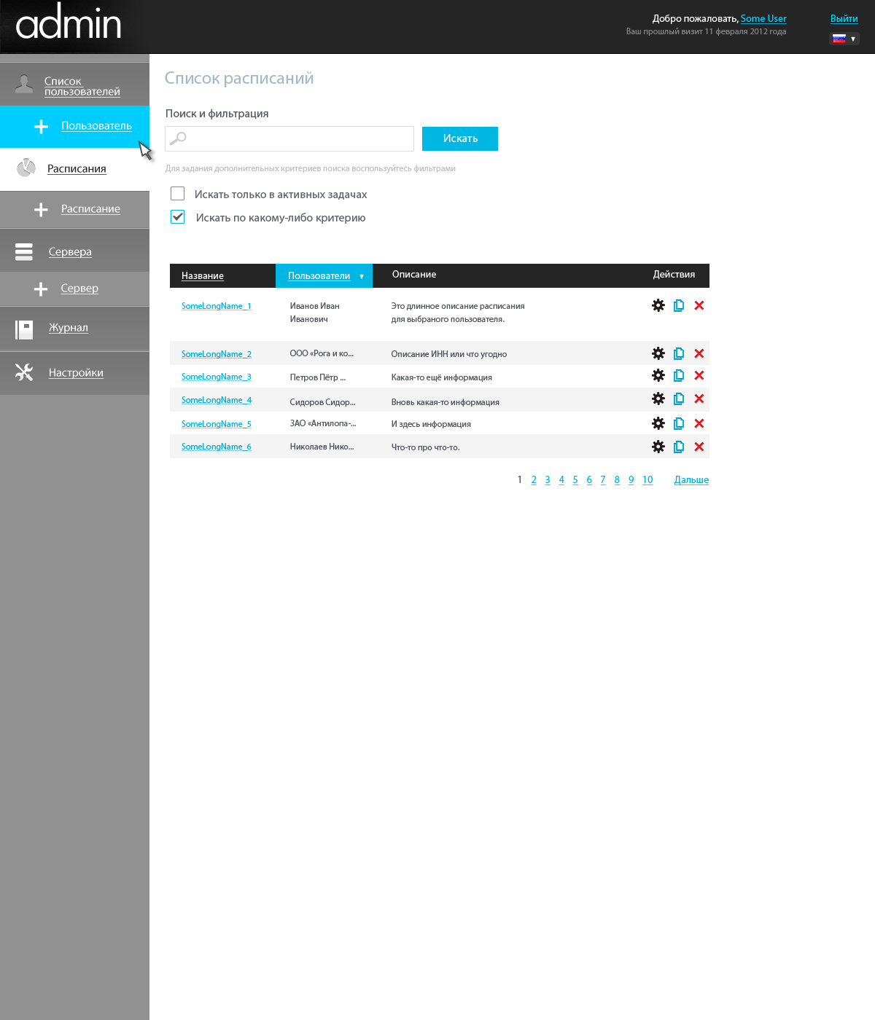Sort table by Название column
This screenshot has height=1020, width=875.
[203, 275]
